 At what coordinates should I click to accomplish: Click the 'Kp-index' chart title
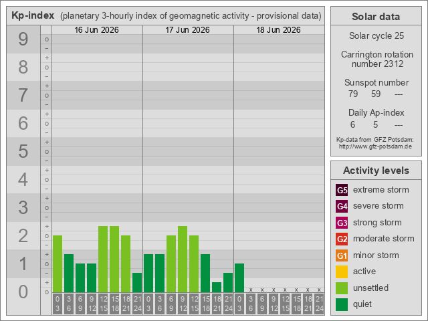click(33, 15)
